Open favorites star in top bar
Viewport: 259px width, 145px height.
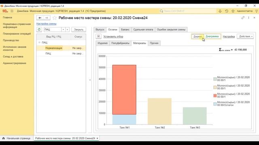(x=233, y=11)
